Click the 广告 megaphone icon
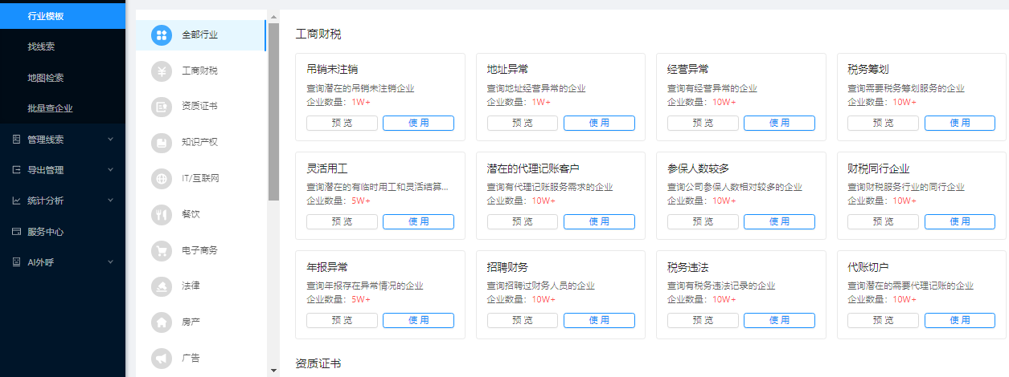The width and height of the screenshot is (1009, 377). [162, 358]
